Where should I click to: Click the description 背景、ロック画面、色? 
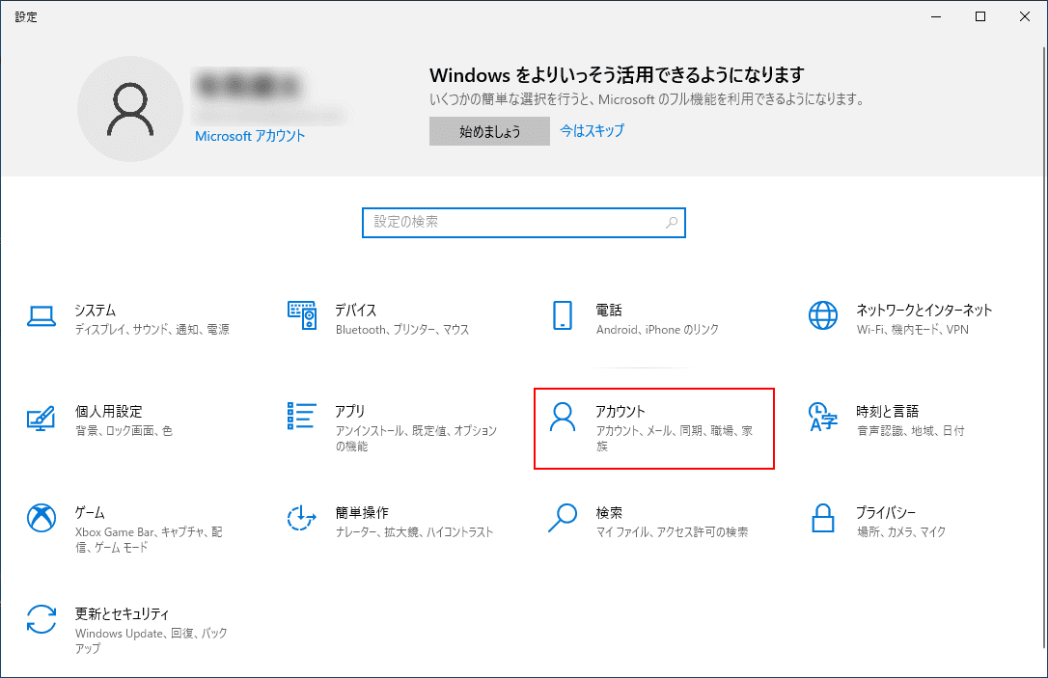coord(124,431)
